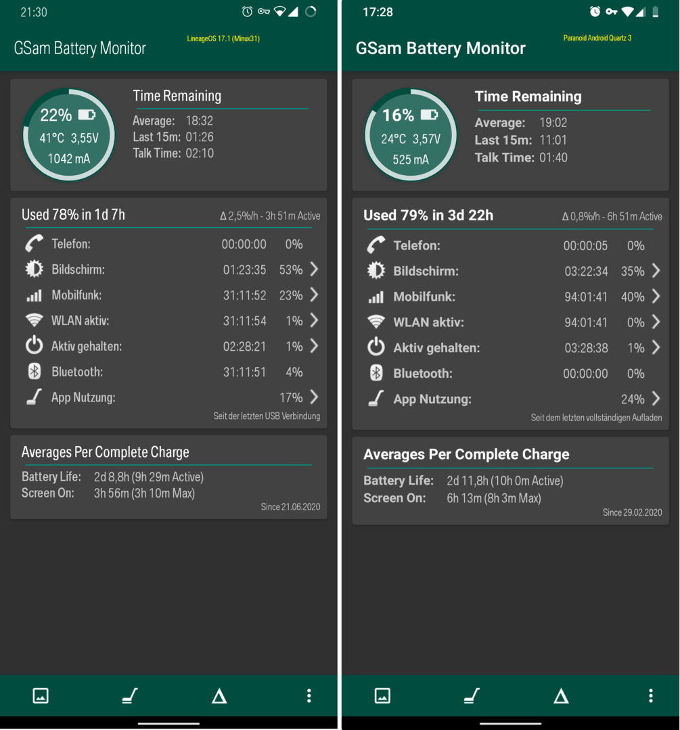
Task: Open app usage broom icon in left bottom bar
Action: tap(130, 696)
